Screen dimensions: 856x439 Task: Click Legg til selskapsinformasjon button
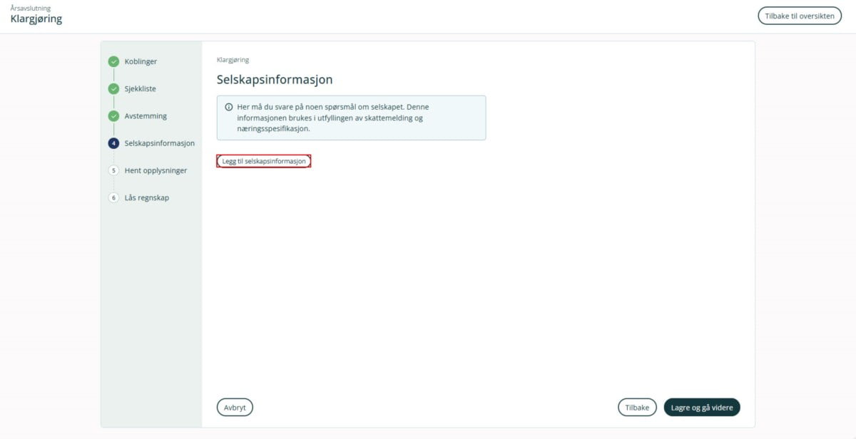tap(264, 162)
